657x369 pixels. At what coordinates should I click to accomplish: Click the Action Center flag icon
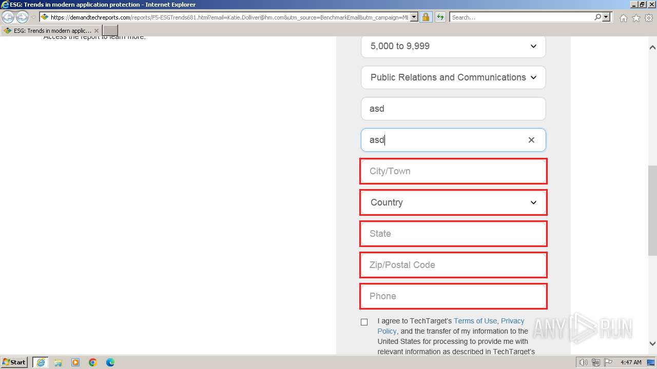click(608, 362)
